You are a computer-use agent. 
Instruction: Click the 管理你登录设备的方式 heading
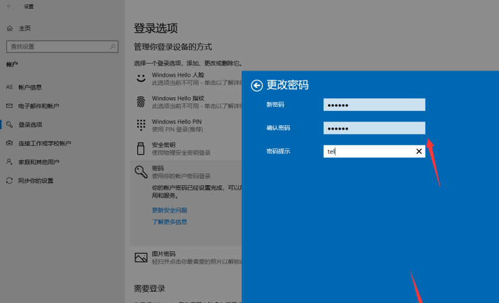click(x=173, y=47)
